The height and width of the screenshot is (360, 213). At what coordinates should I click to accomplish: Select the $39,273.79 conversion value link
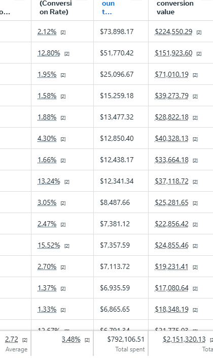tap(172, 96)
